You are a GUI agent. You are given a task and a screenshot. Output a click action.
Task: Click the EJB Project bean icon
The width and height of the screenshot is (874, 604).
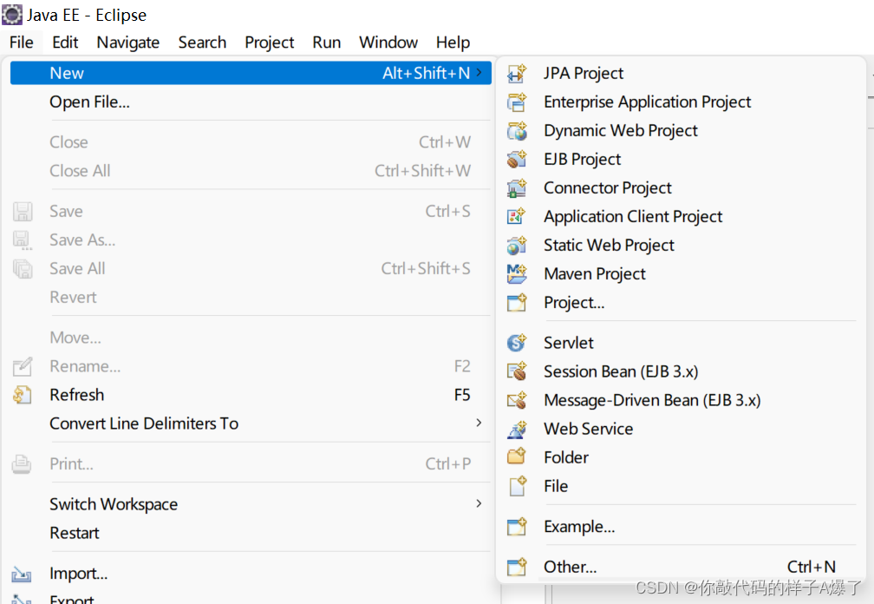tap(517, 160)
